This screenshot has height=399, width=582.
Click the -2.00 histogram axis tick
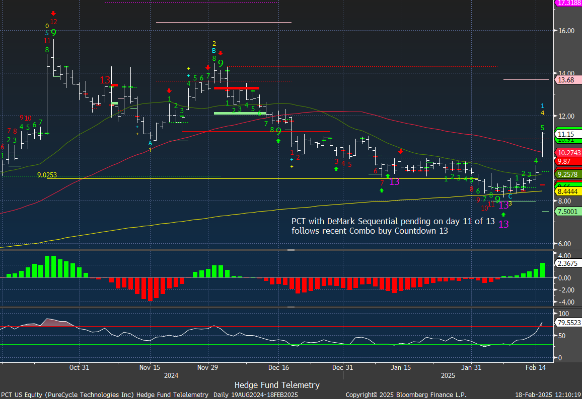pos(564,290)
